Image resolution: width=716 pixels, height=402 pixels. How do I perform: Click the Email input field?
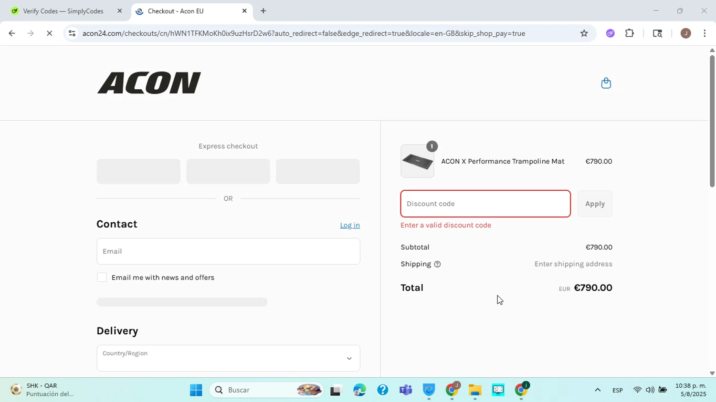(x=228, y=251)
